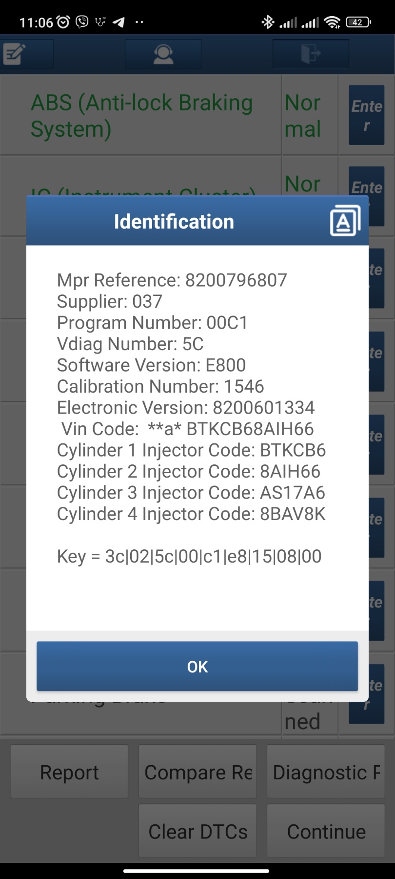Tap the alarm clock icon in status bar
The image size is (395, 879).
coord(63,22)
